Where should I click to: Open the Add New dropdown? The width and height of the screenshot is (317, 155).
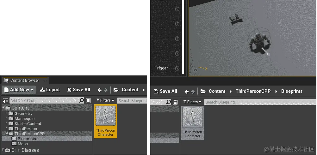[x=19, y=90]
